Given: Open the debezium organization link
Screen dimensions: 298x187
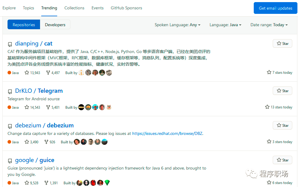Looking at the screenshot, I should coord(28,126).
